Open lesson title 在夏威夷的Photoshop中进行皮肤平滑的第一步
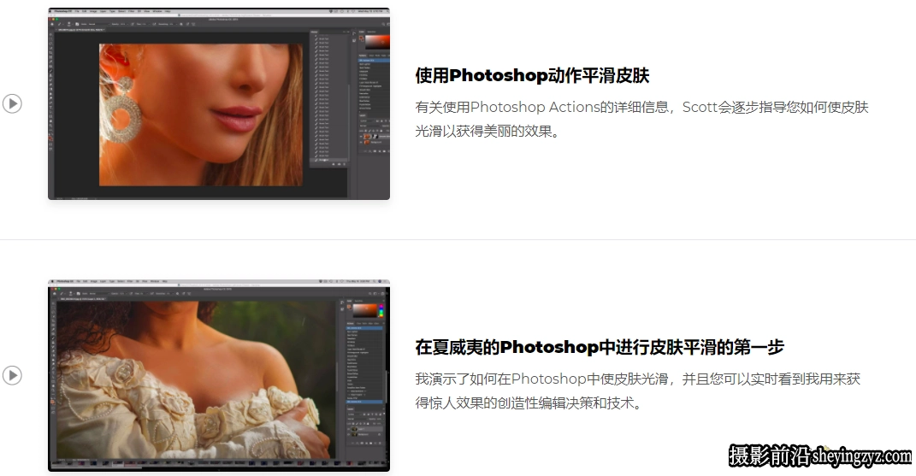Viewport: 916px width, 476px height. [x=600, y=347]
